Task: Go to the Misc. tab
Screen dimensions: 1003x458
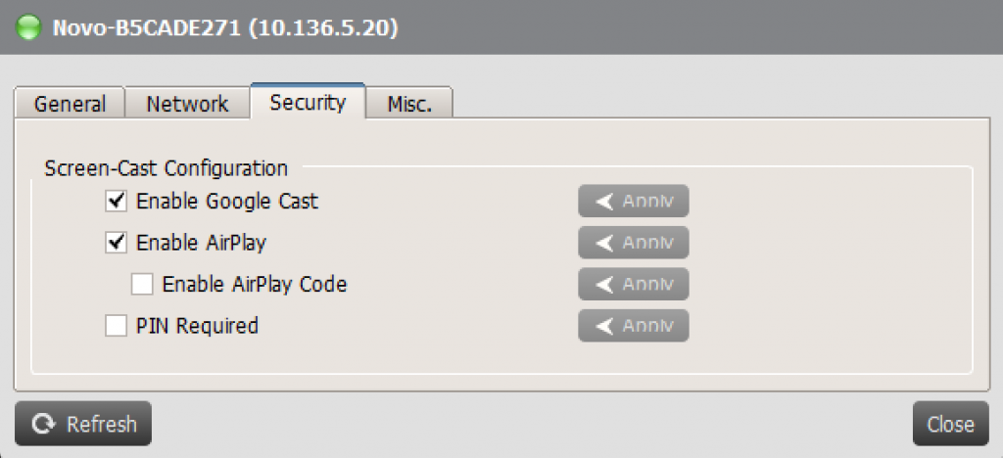Action: 409,103
